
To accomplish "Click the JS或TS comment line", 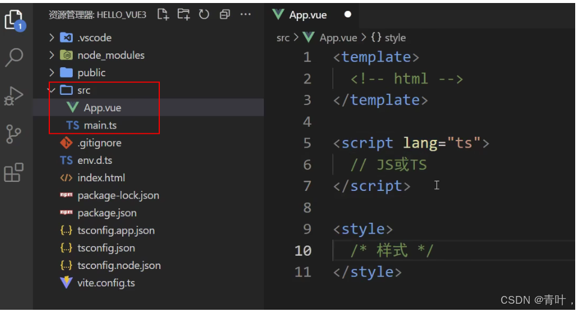I will 388,165.
